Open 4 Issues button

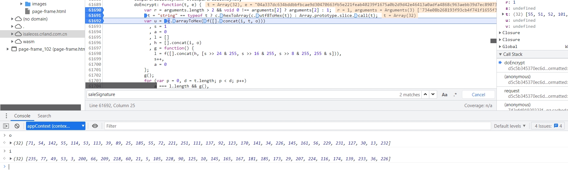548,126
